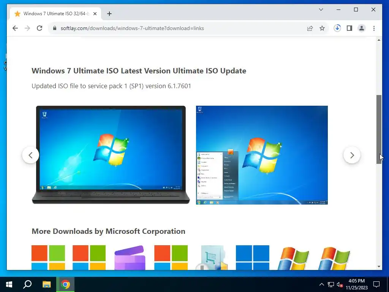389x292 pixels.
Task: Open the Chrome profile avatar menu
Action: coord(362,28)
